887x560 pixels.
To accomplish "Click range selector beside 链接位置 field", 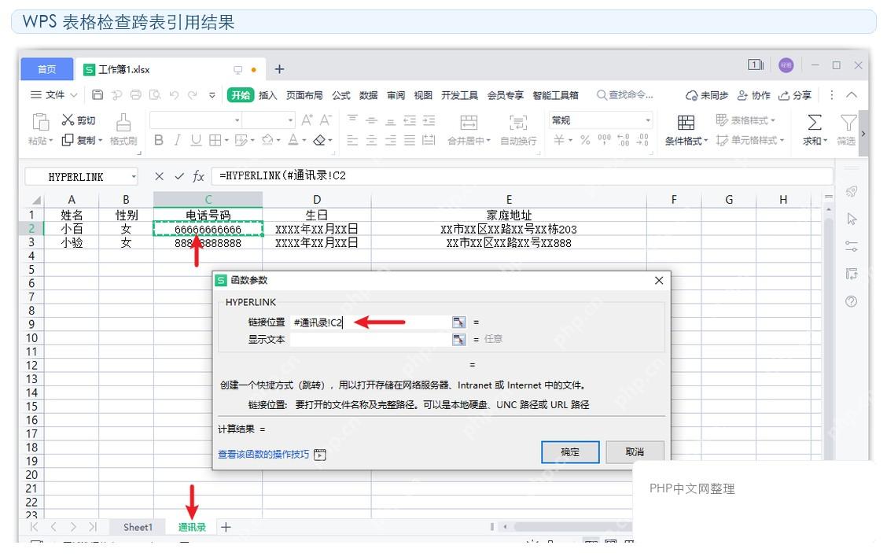I will click(458, 322).
